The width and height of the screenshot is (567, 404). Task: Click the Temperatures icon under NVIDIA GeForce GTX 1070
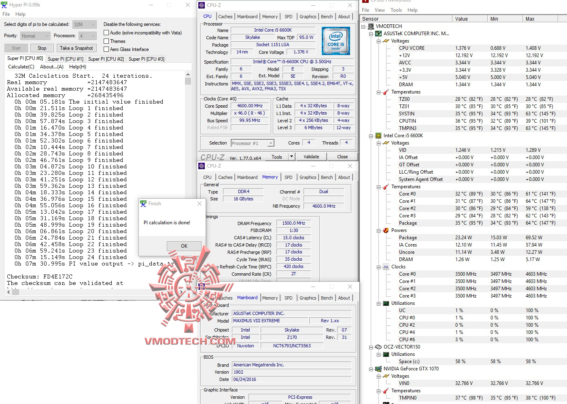[x=386, y=391]
